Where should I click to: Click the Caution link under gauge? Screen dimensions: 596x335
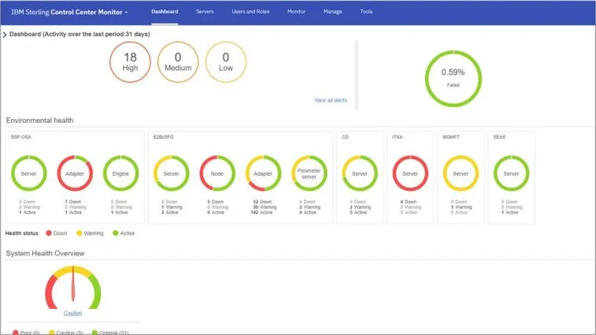point(72,313)
